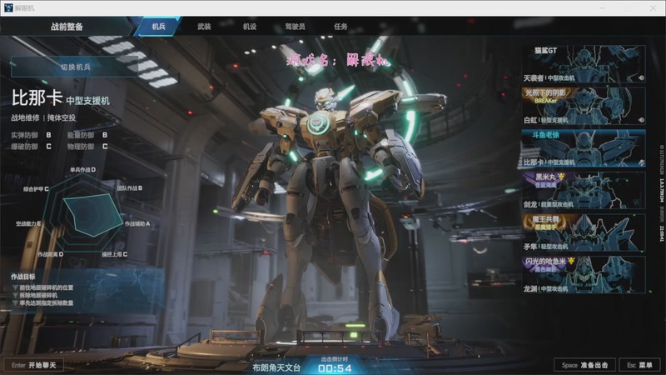
Task: Click the 物理防御 C stat
Action: point(87,147)
